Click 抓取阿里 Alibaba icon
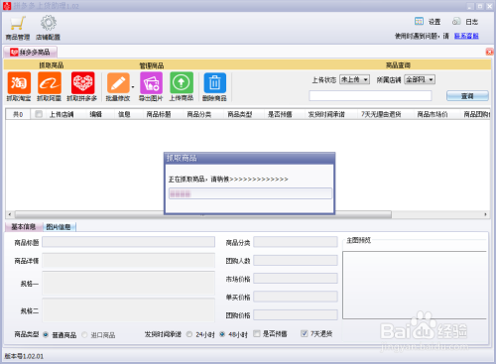 (50, 82)
